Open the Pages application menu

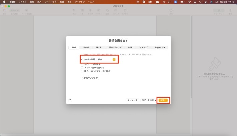tap(12, 2)
